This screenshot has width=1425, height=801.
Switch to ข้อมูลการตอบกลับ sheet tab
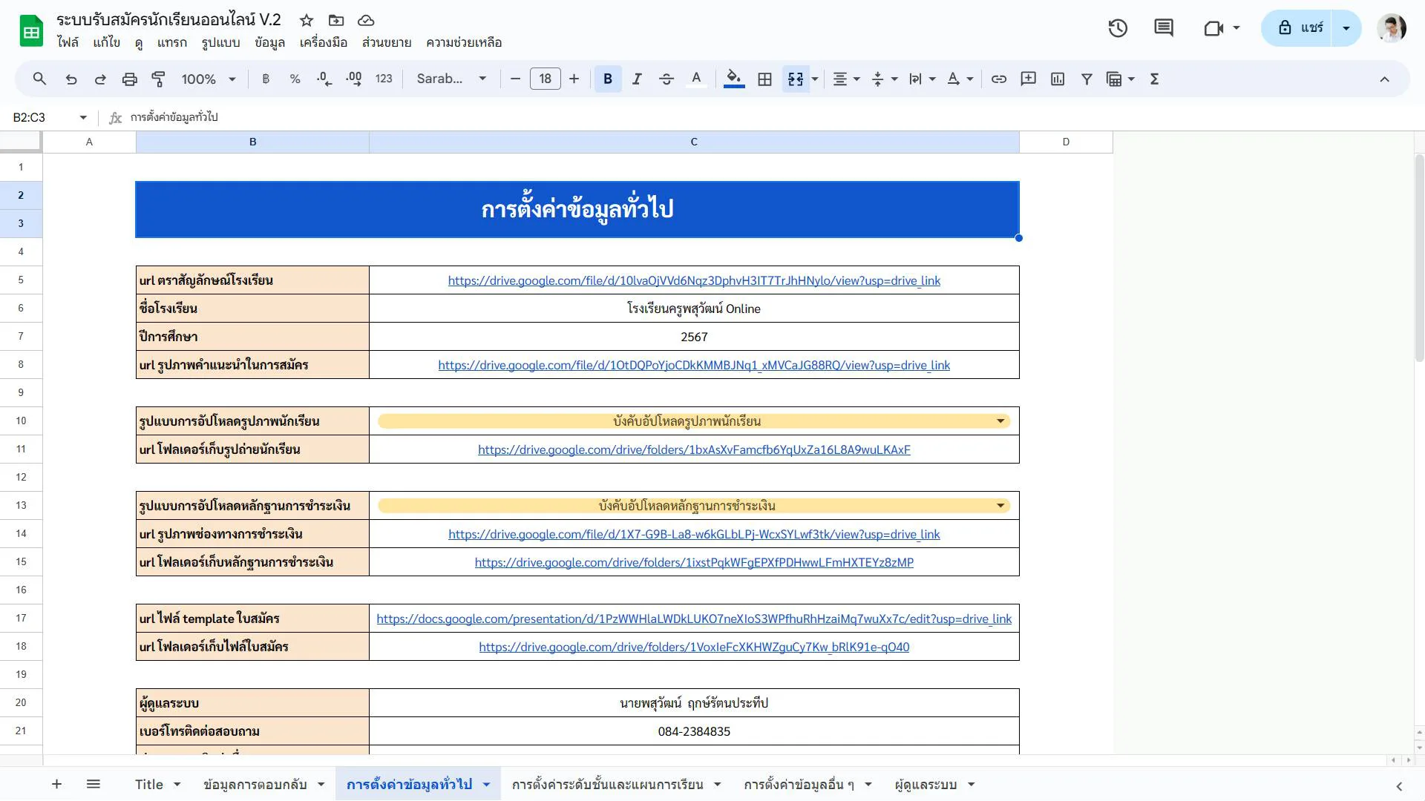255,784
